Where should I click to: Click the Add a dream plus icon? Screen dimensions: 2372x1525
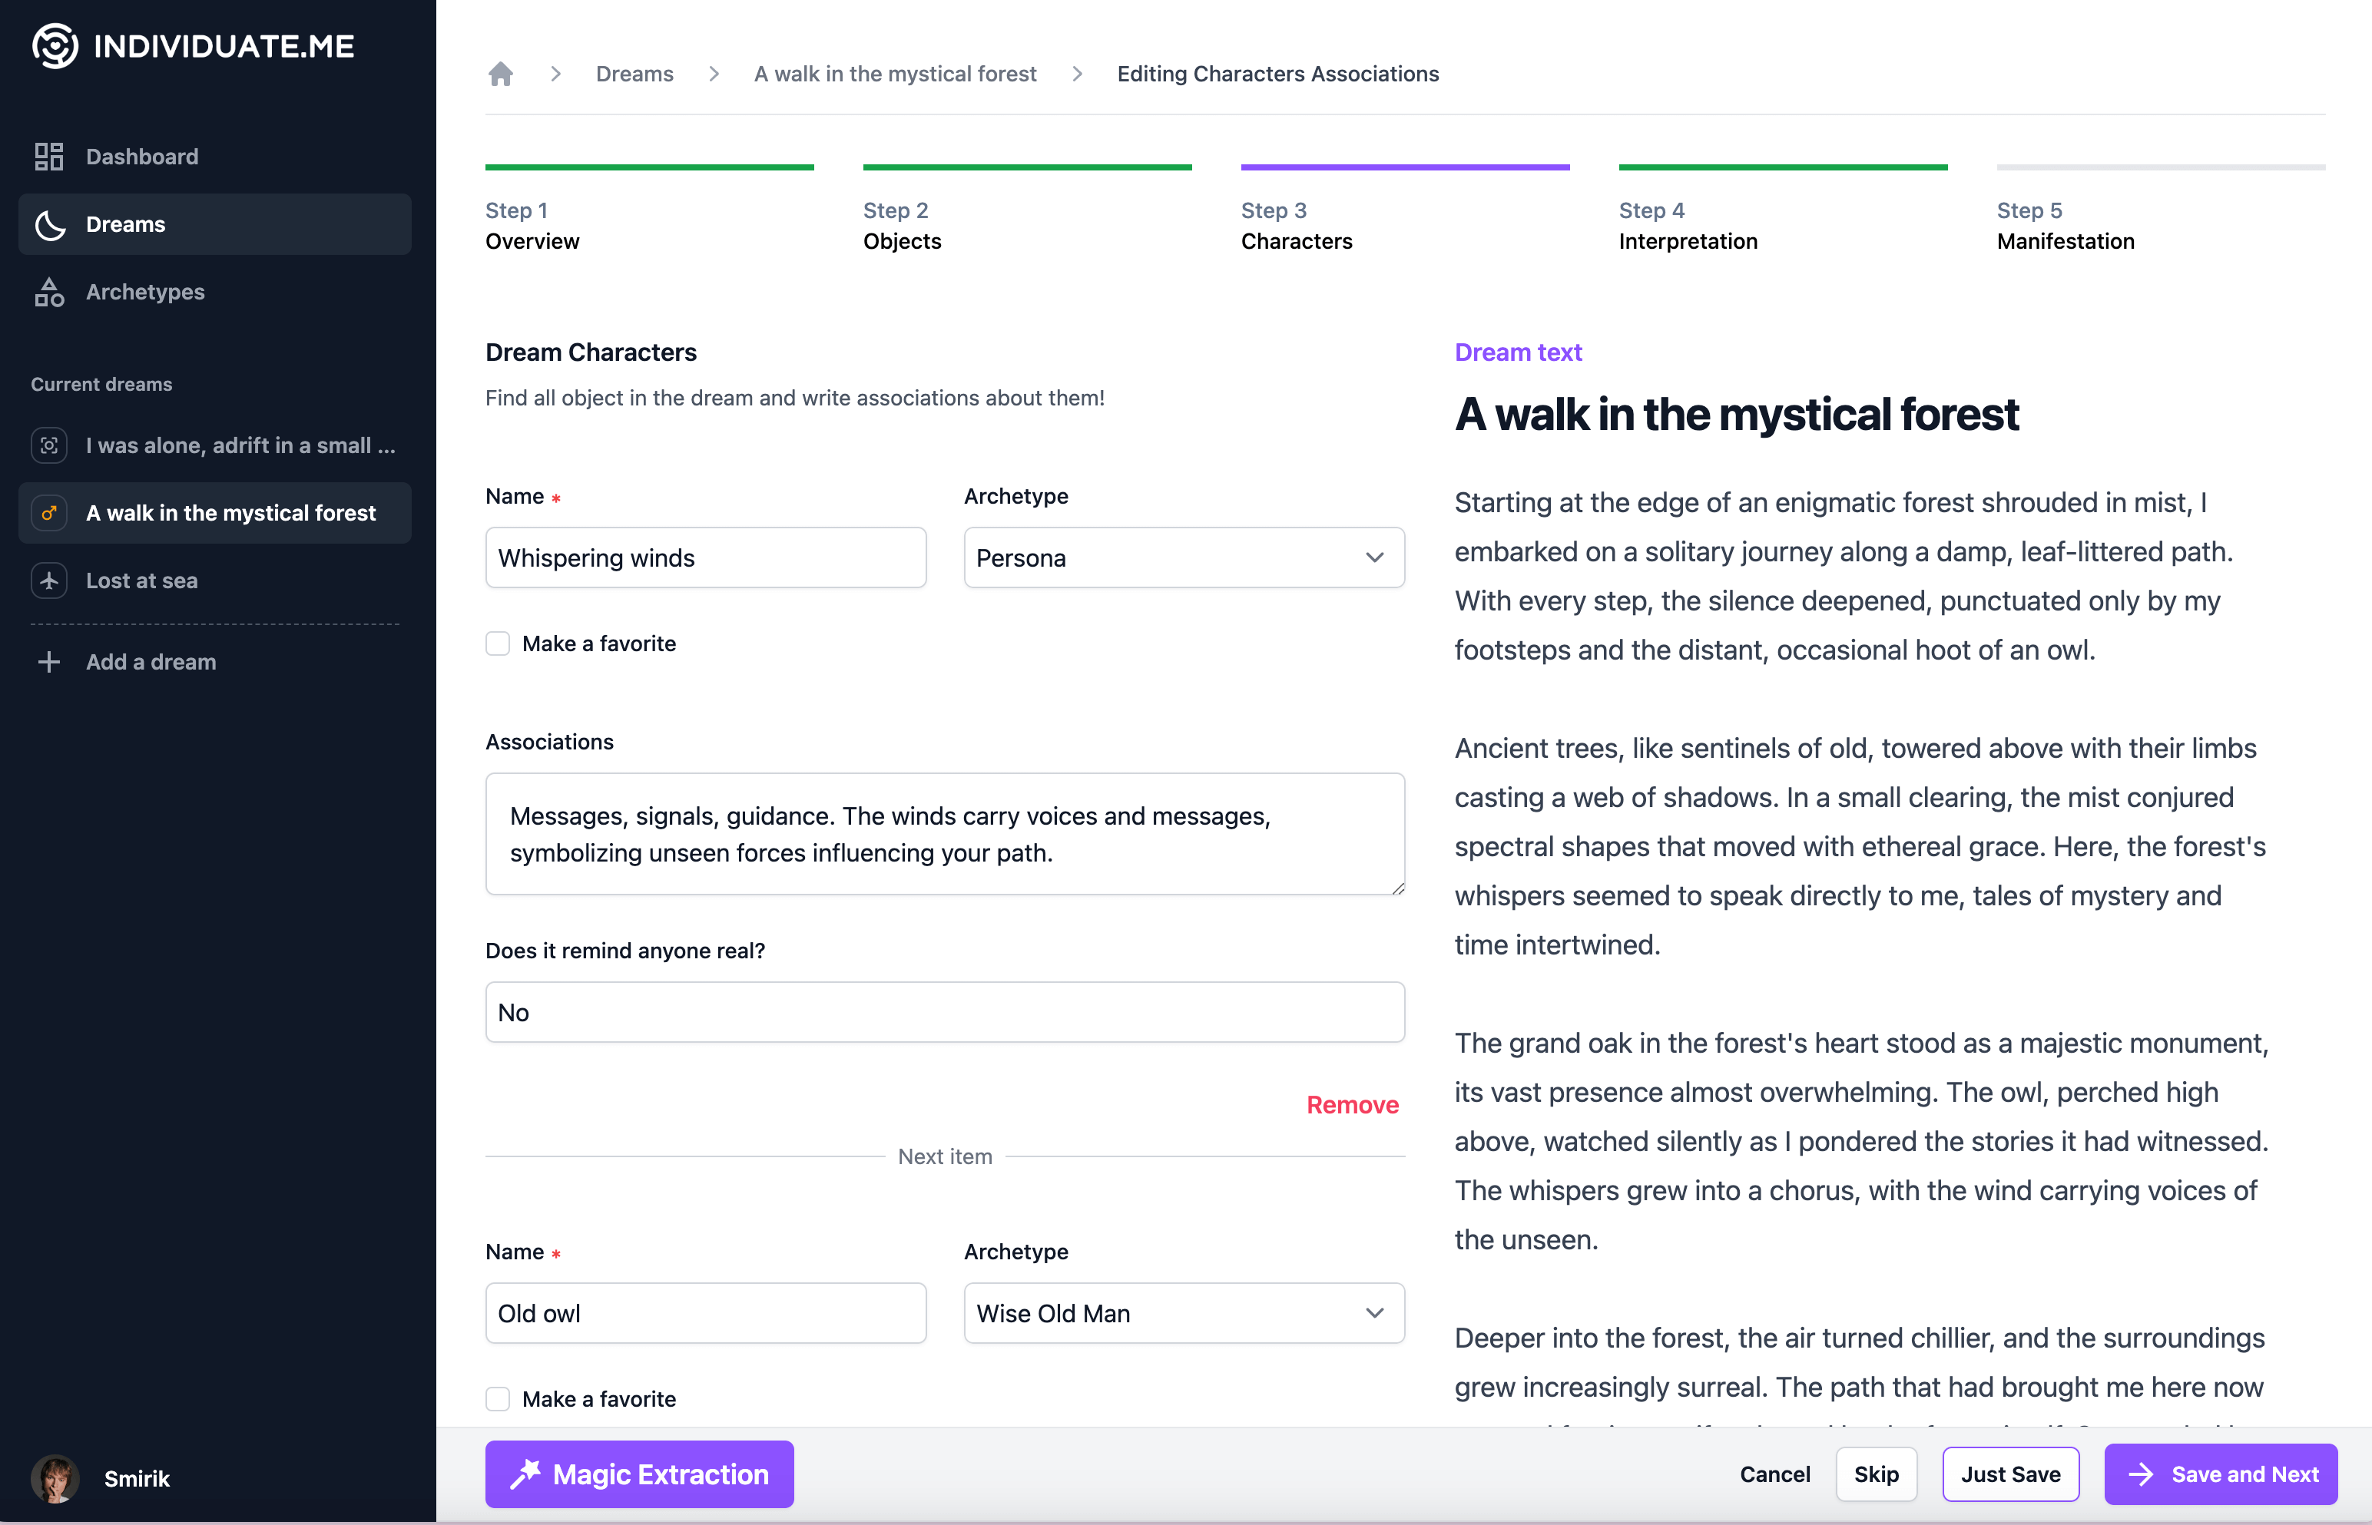(x=48, y=660)
